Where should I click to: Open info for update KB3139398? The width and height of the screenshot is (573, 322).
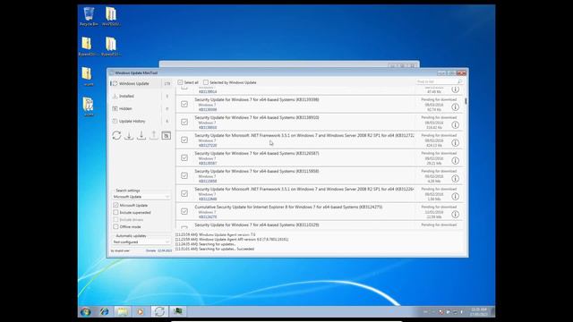pyautogui.click(x=455, y=107)
